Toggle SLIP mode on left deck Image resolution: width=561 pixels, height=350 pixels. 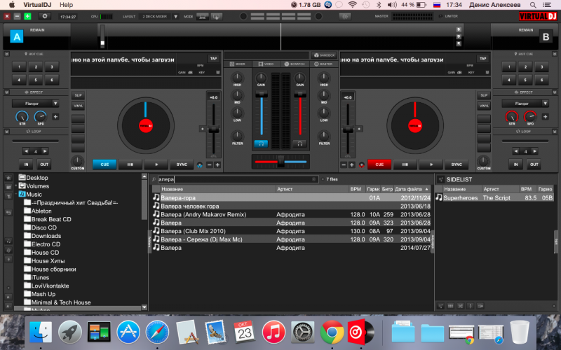(78, 95)
